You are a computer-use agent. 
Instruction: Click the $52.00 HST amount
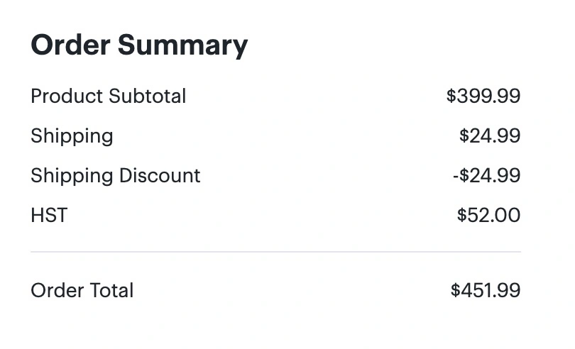(489, 215)
